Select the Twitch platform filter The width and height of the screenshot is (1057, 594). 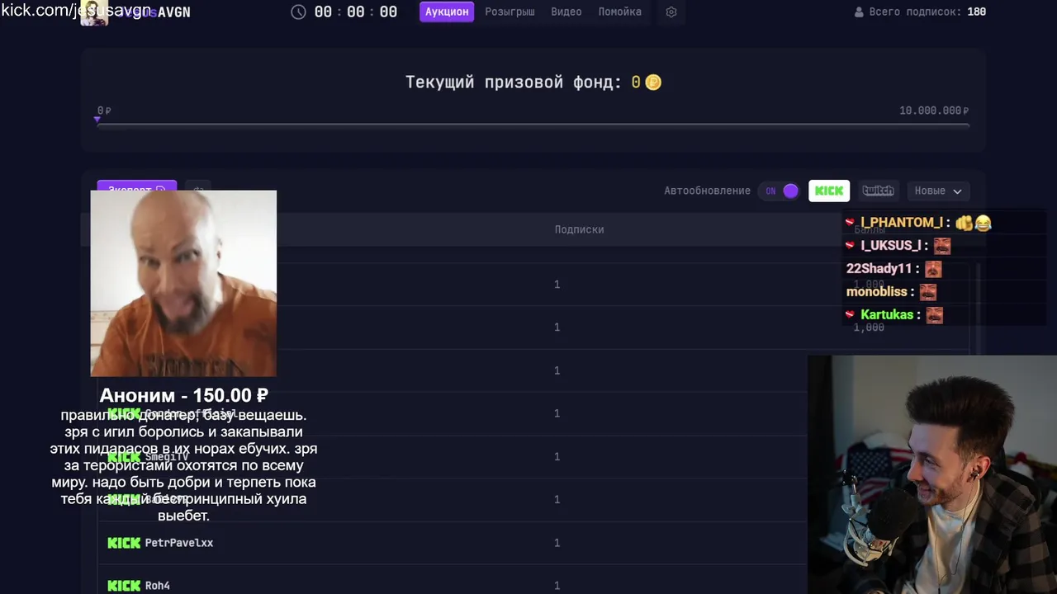[878, 191]
